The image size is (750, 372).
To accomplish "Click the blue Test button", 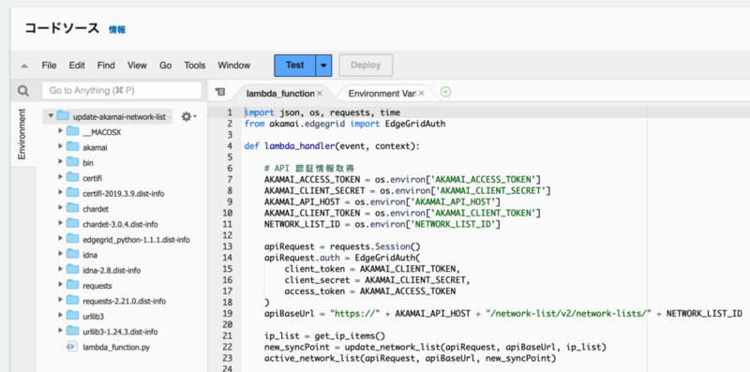I will (x=294, y=66).
